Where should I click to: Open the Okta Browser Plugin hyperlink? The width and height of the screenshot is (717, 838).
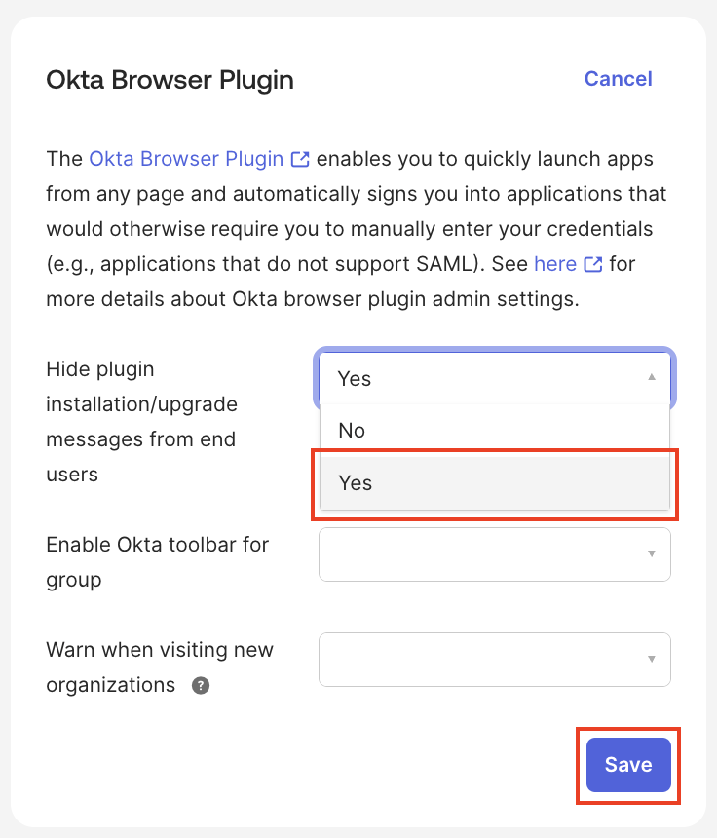click(186, 159)
